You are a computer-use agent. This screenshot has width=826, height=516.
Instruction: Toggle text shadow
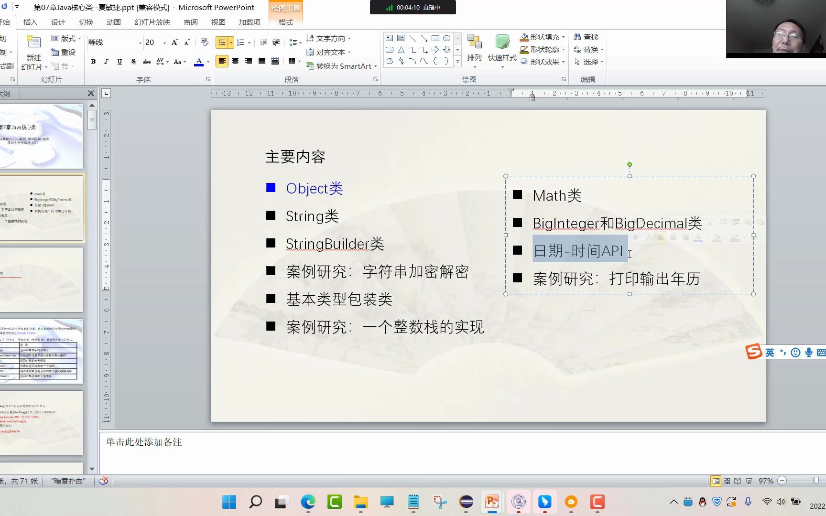coord(133,61)
